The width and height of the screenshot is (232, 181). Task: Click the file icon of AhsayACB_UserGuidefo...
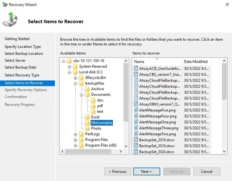[136, 69]
